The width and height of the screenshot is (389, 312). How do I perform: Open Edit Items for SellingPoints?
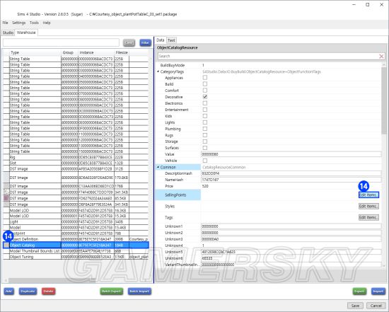point(368,195)
